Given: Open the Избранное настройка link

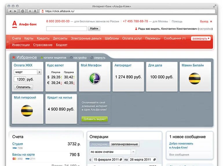Looking at the screenshot, I should (80, 57).
